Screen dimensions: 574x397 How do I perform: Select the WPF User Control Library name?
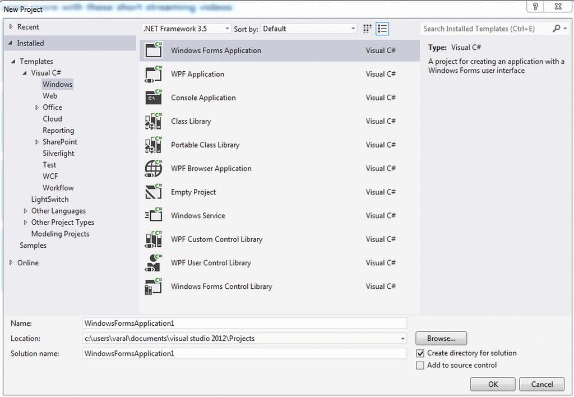pyautogui.click(x=211, y=263)
